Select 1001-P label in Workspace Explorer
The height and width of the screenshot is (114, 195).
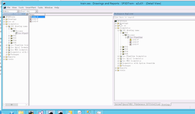tap(135, 40)
